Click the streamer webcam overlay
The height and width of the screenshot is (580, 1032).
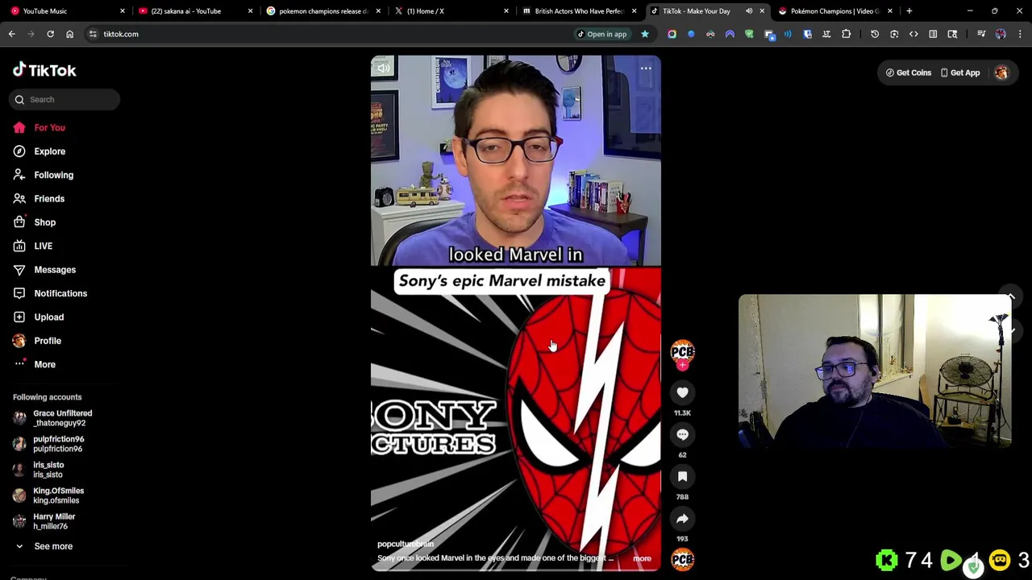coord(875,371)
